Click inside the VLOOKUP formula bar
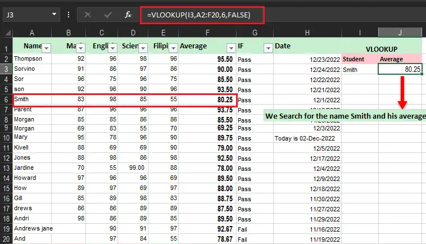The height and width of the screenshot is (244, 426). click(x=202, y=15)
